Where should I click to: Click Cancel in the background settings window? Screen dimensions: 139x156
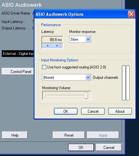[109, 147]
